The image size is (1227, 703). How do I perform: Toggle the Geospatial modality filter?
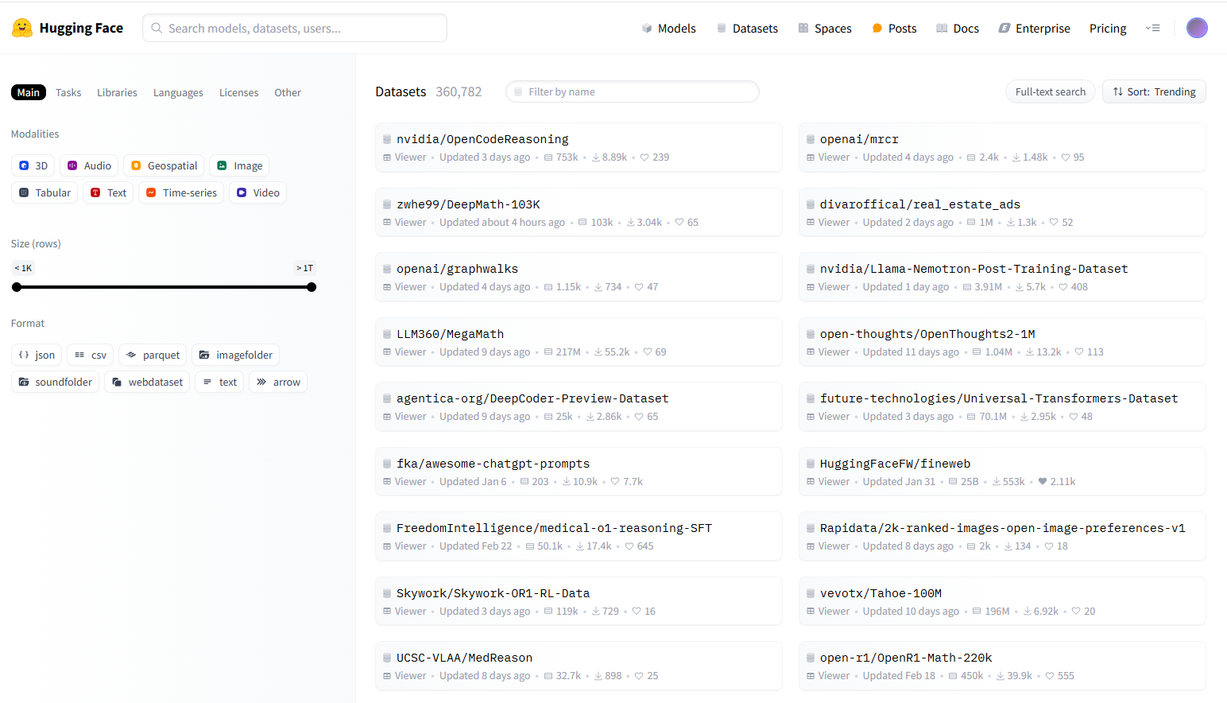(x=164, y=165)
